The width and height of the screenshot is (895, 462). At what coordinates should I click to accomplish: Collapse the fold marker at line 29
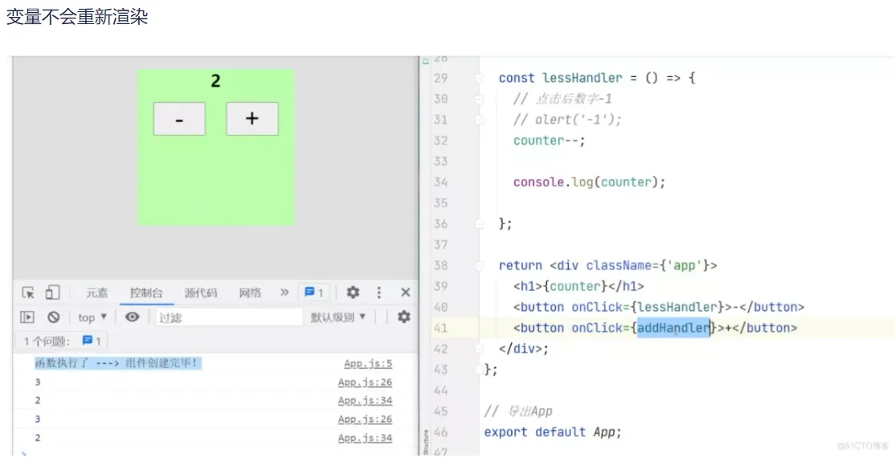tap(480, 78)
